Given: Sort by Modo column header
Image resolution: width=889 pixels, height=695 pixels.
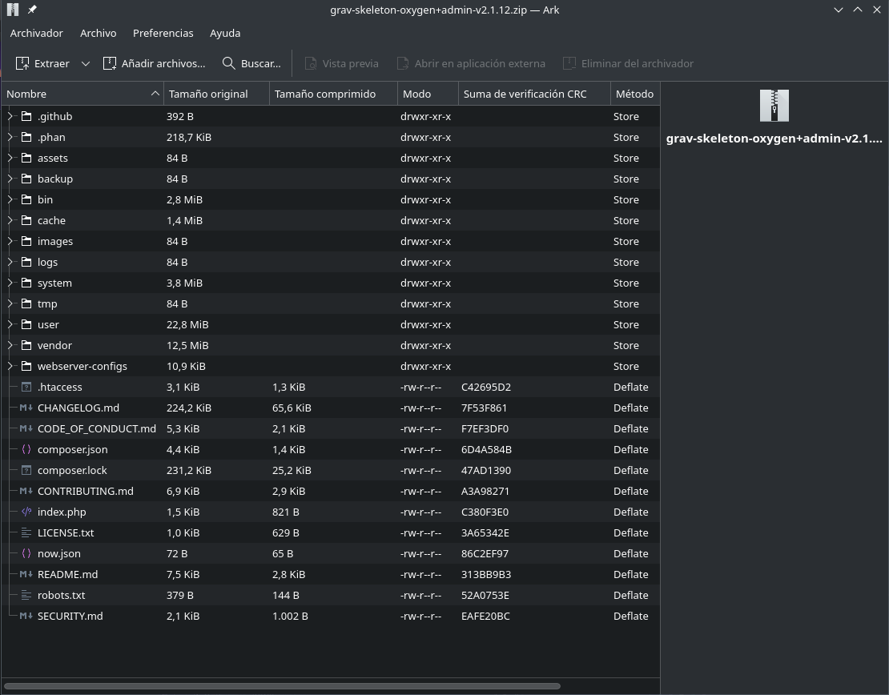Looking at the screenshot, I should tap(428, 94).
